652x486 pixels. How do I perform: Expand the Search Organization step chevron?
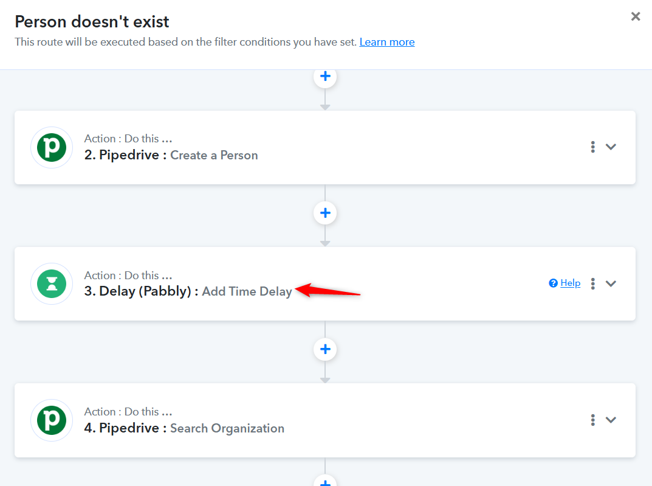611,420
